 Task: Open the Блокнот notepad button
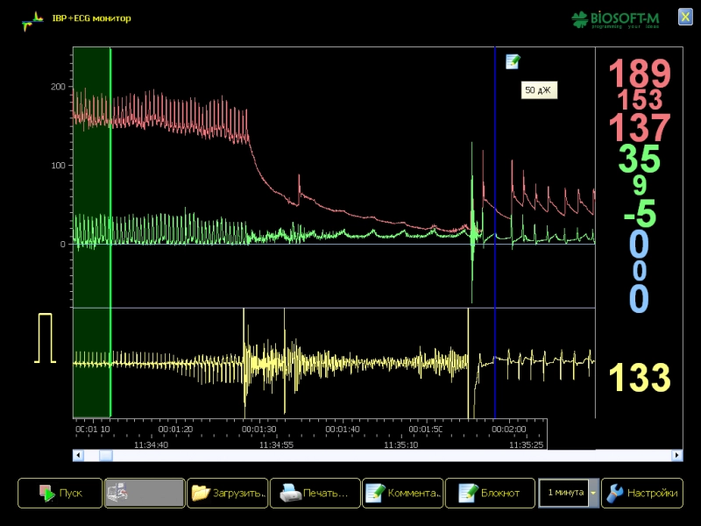488,493
